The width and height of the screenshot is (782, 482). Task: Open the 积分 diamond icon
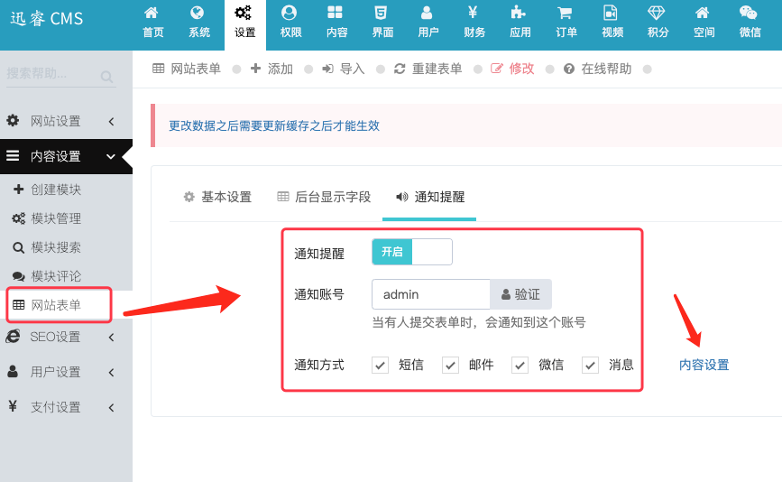[657, 13]
